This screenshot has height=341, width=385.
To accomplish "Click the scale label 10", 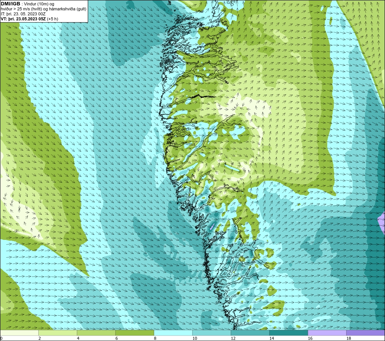I will click(x=194, y=338).
